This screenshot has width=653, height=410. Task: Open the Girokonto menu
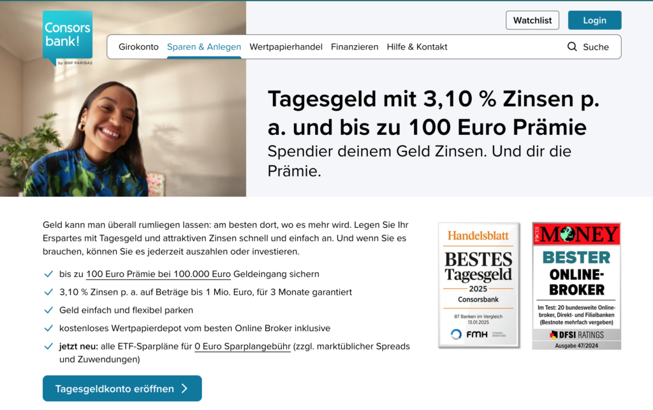[x=138, y=46]
